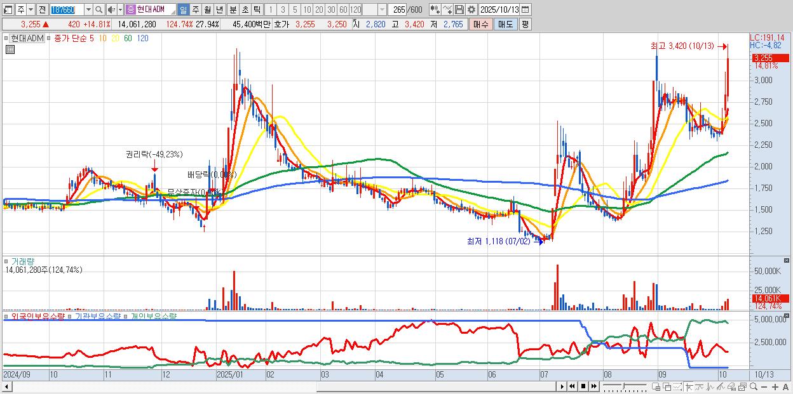The width and height of the screenshot is (793, 394).
Task: Select the 월 (monthly) period toggle
Action: 207,10
